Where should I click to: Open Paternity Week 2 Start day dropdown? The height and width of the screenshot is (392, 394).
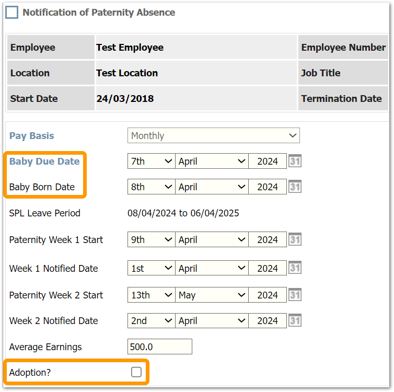pos(151,295)
